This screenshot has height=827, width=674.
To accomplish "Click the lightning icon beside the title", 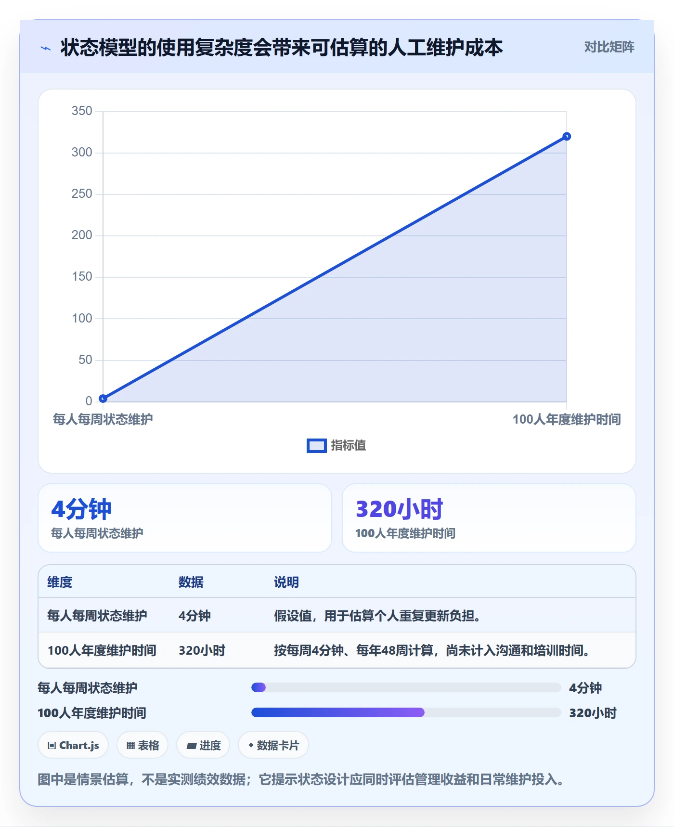I will pyautogui.click(x=46, y=48).
